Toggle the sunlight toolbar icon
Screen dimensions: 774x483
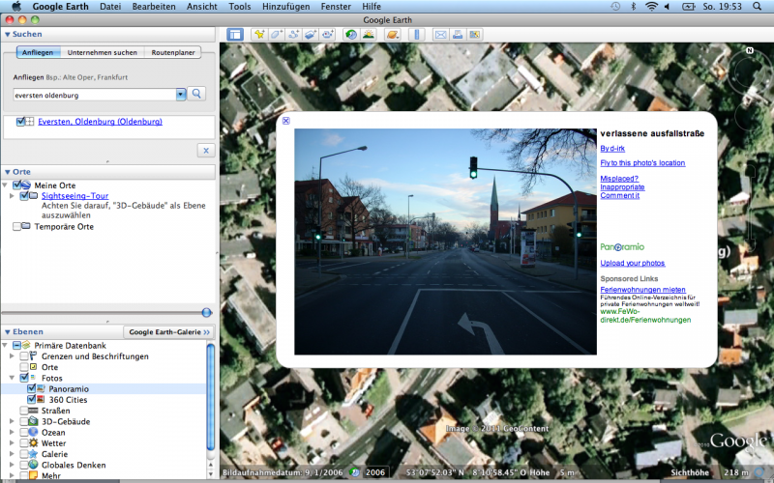(369, 35)
